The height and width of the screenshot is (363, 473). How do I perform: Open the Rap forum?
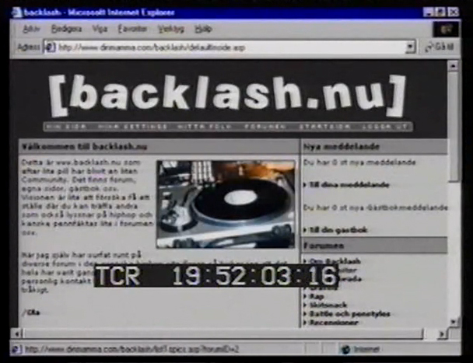tap(317, 297)
